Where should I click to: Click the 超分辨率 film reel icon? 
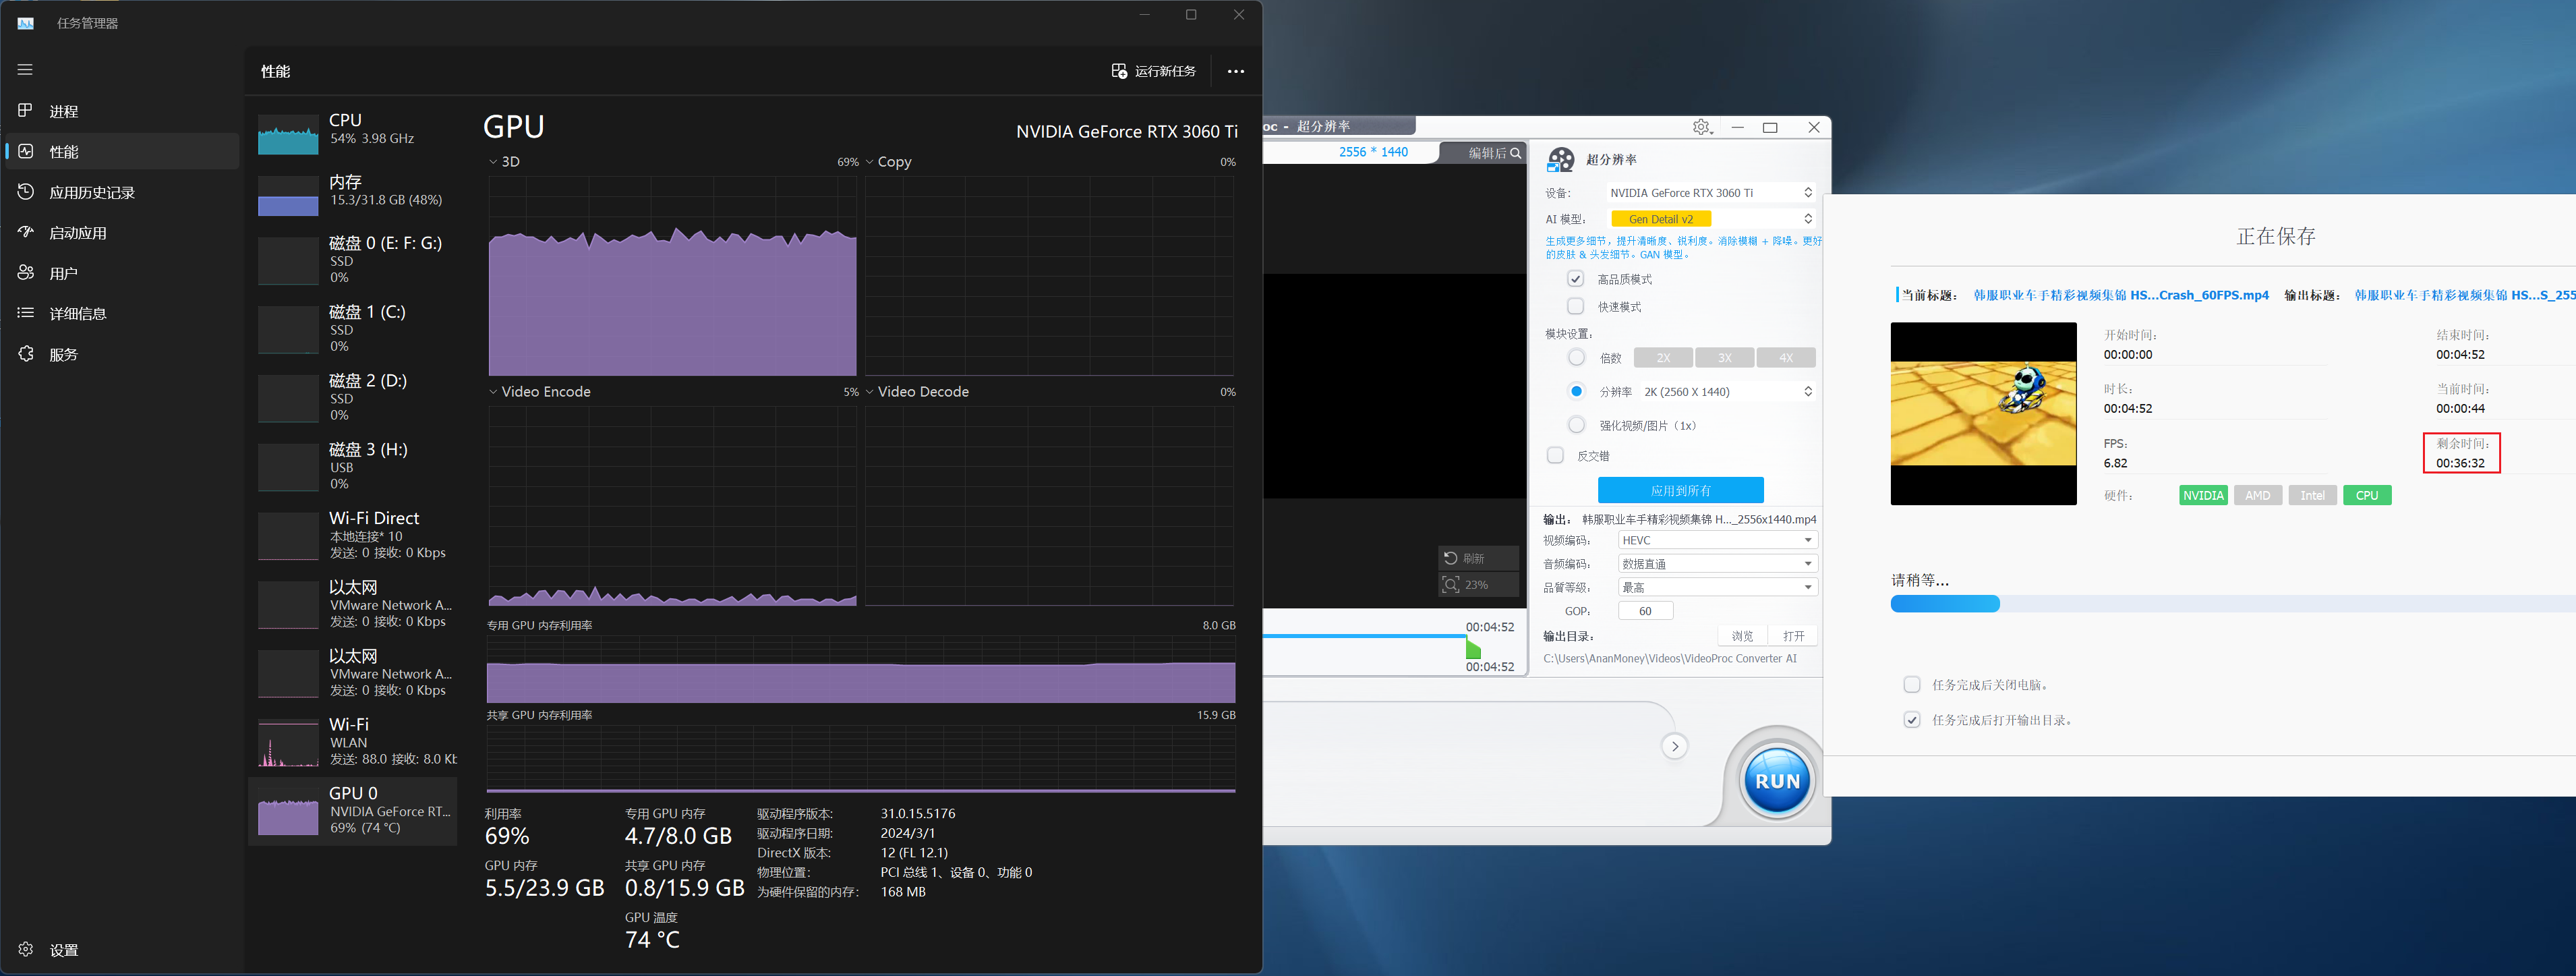(1560, 160)
